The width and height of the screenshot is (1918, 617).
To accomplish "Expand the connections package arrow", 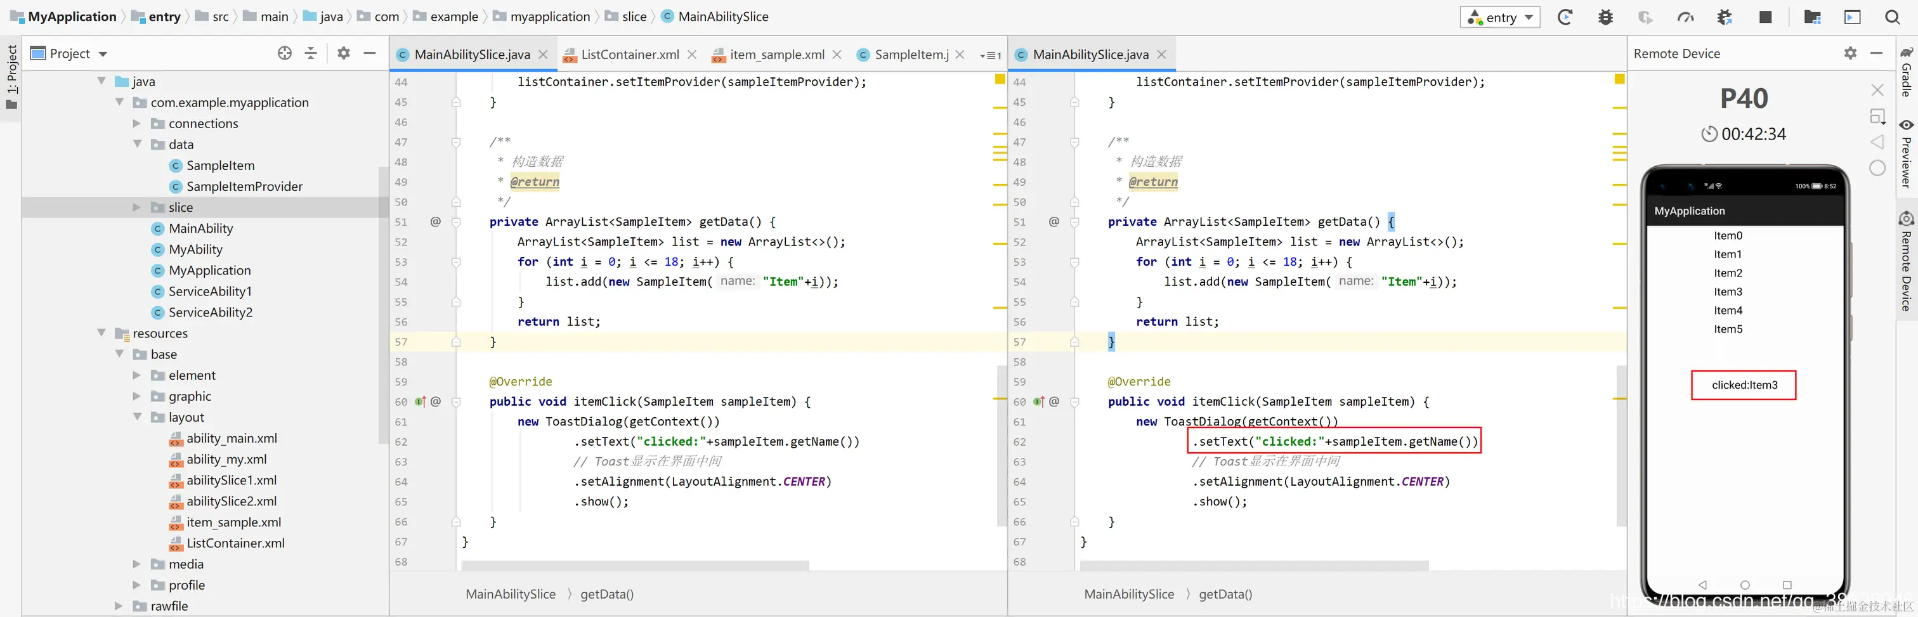I will tap(137, 124).
